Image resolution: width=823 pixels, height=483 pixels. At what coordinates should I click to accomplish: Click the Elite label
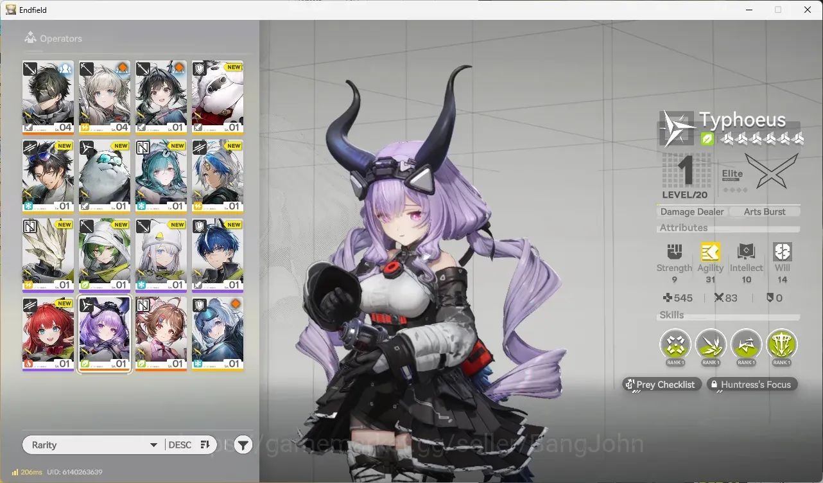(x=732, y=174)
